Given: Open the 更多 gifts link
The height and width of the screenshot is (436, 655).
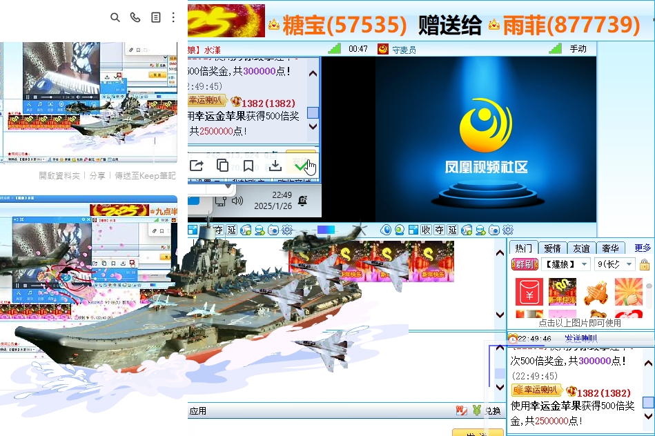Looking at the screenshot, I should (x=643, y=248).
